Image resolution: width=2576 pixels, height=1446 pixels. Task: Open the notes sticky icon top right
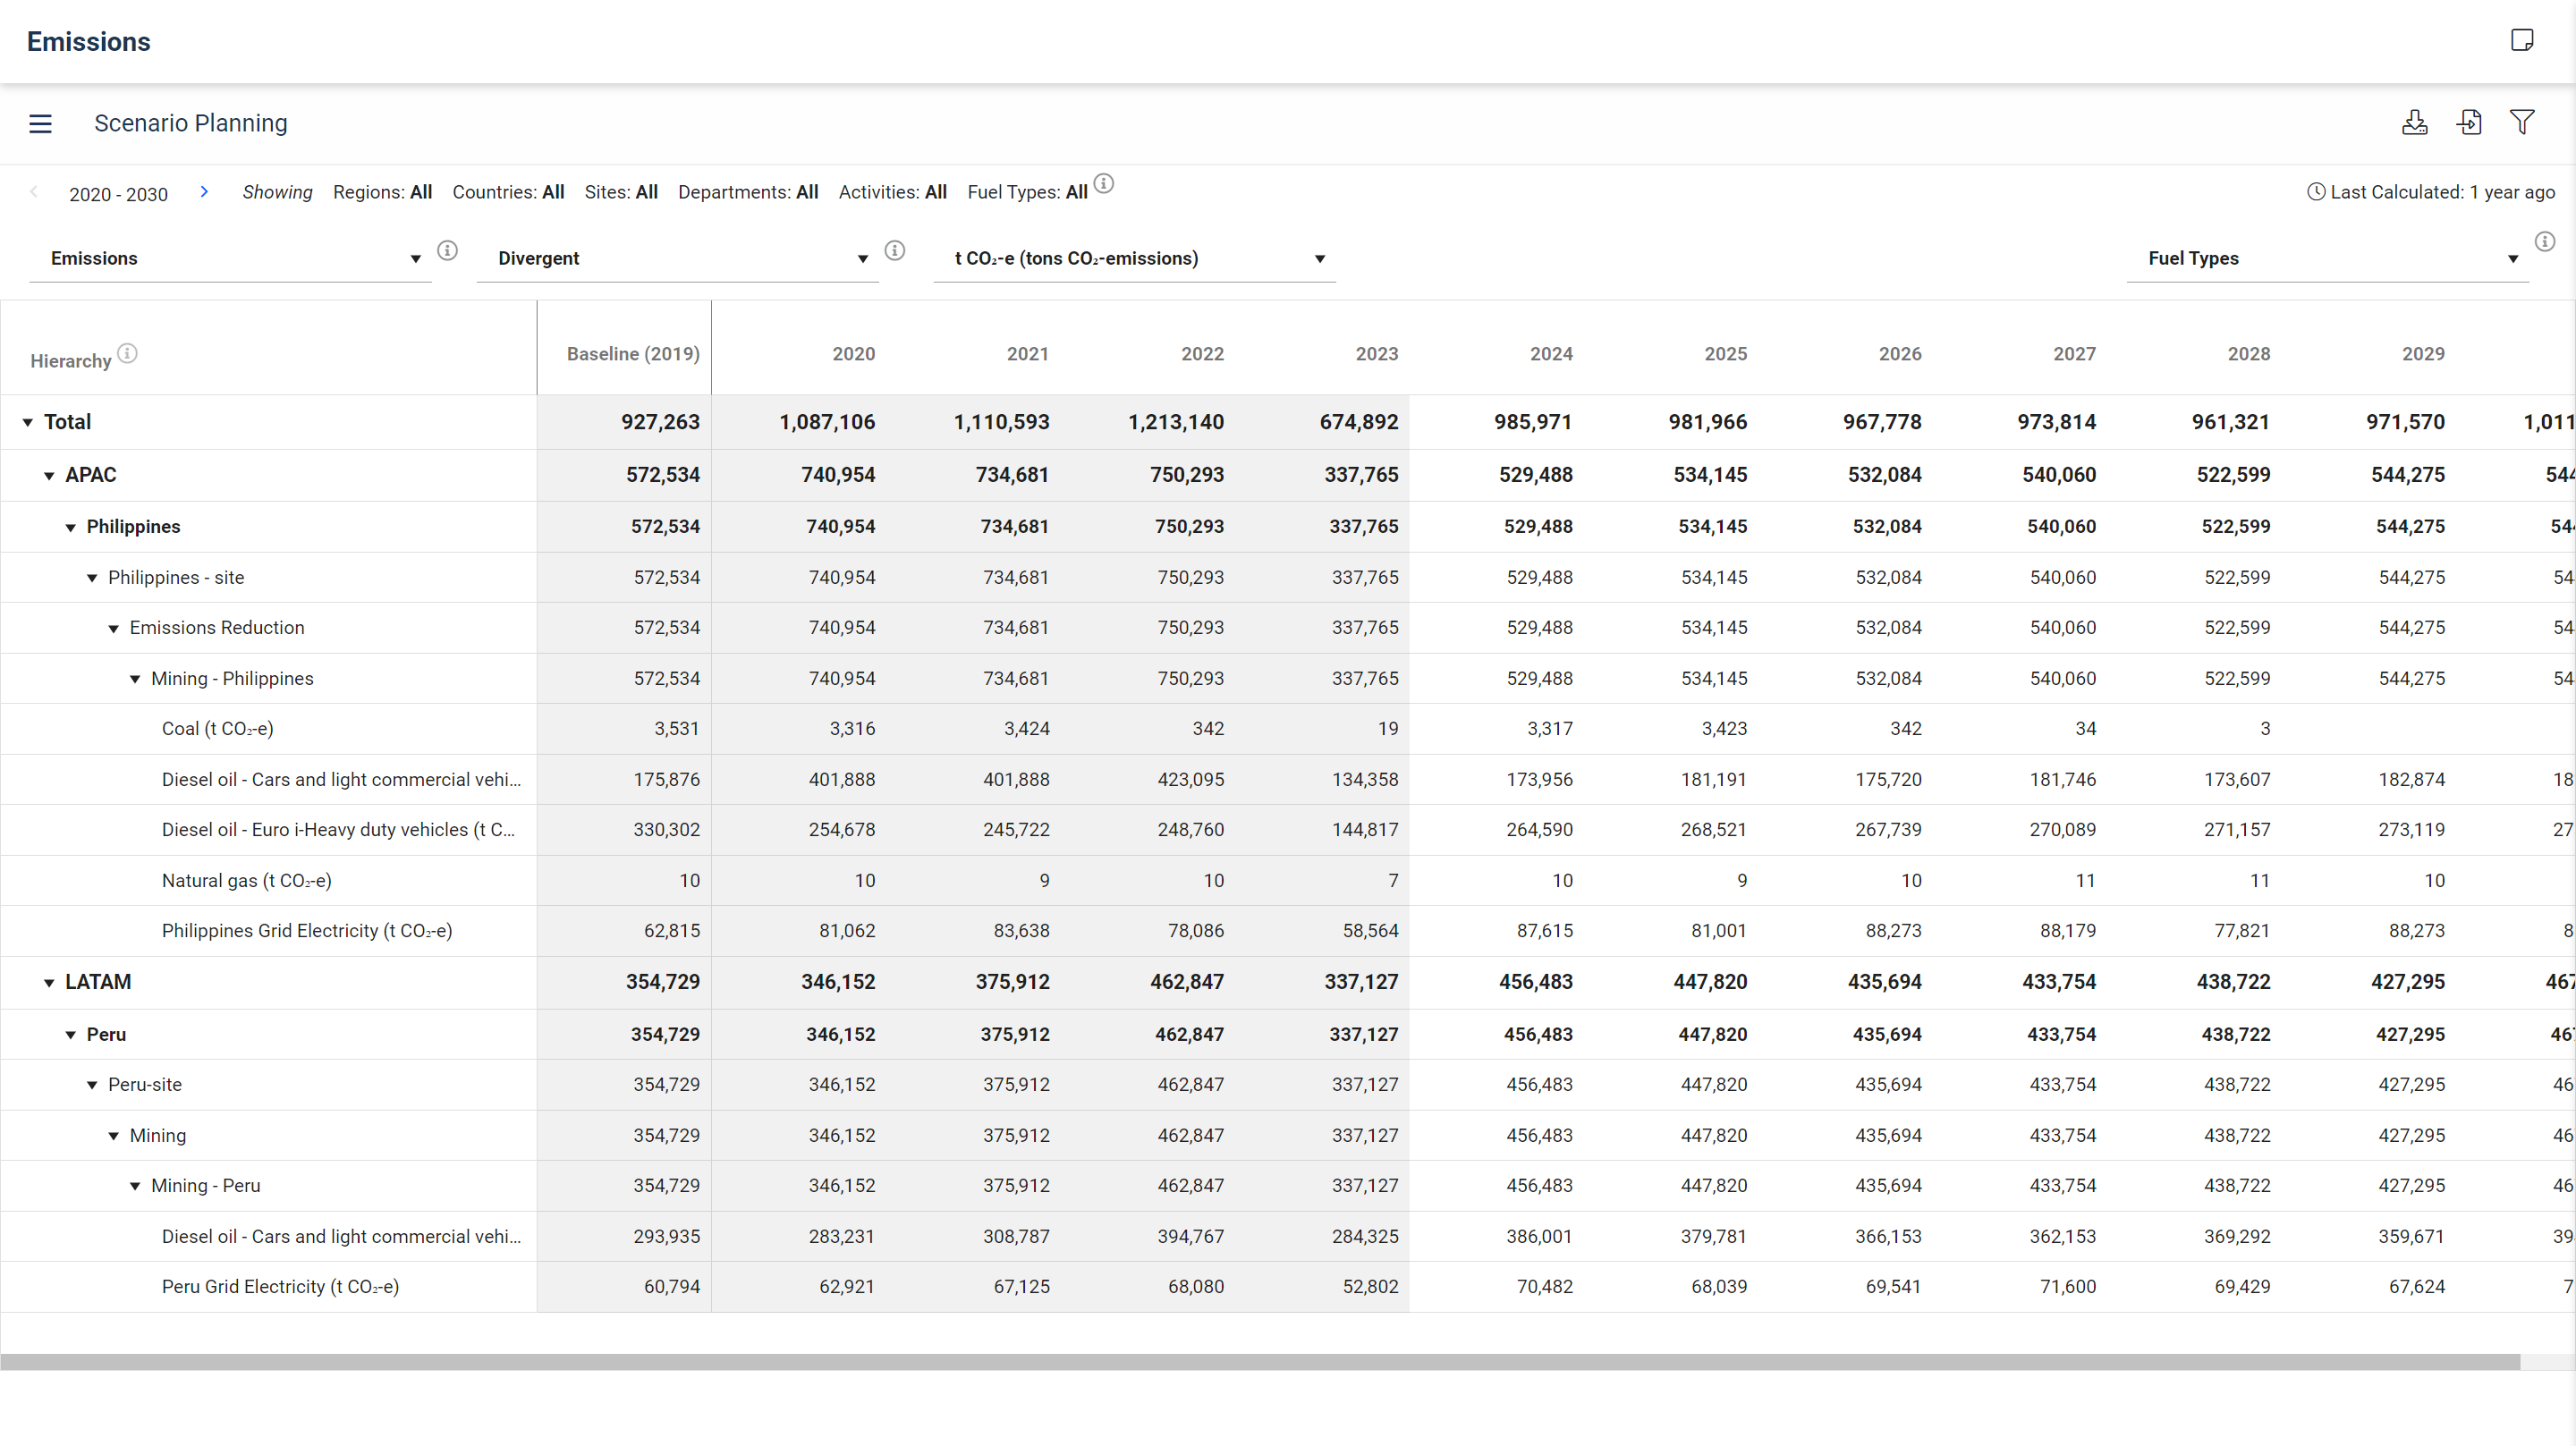(2522, 40)
